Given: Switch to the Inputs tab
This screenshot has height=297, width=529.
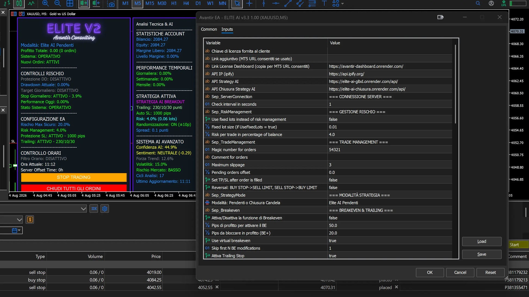Looking at the screenshot, I should (227, 29).
